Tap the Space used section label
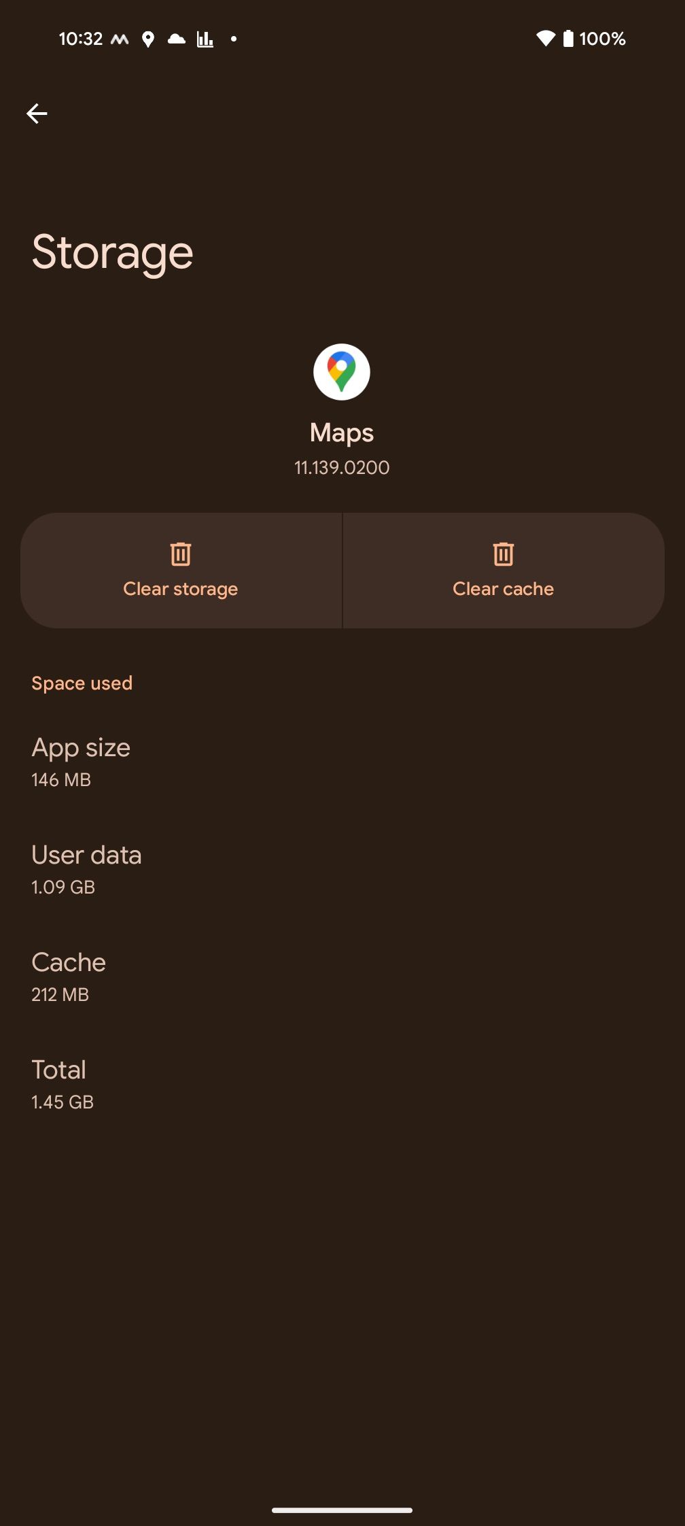Image resolution: width=685 pixels, height=1526 pixels. pyautogui.click(x=82, y=682)
